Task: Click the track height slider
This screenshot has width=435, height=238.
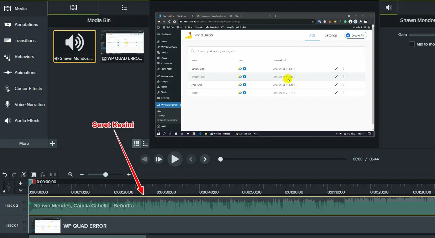Action: click(x=5, y=186)
